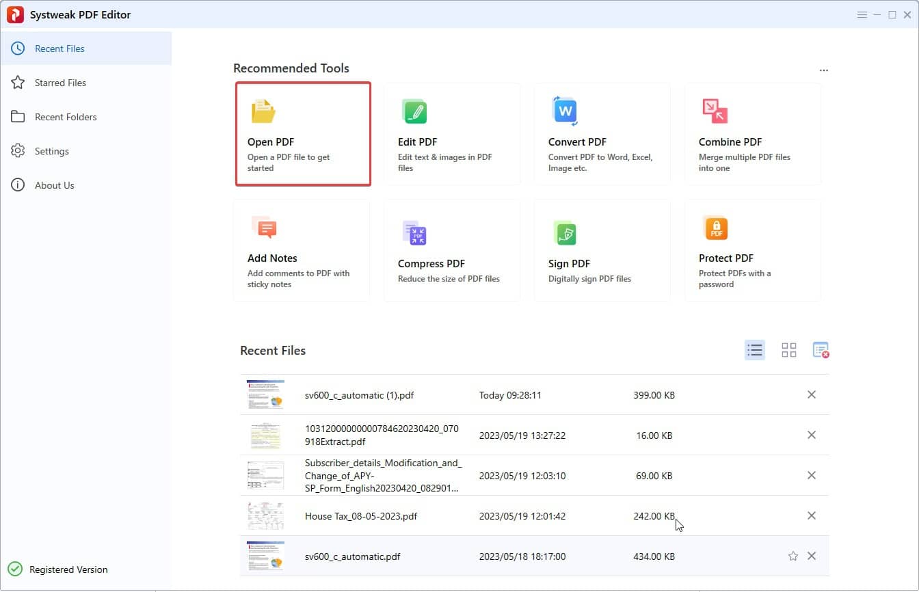Screen dimensions: 919x592
Task: Click the Systweak PDF Editor logo
Action: click(x=15, y=14)
